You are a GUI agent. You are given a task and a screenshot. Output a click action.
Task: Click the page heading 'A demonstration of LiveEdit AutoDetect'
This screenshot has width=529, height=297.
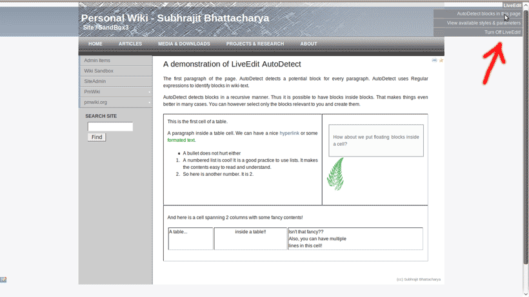[232, 64]
